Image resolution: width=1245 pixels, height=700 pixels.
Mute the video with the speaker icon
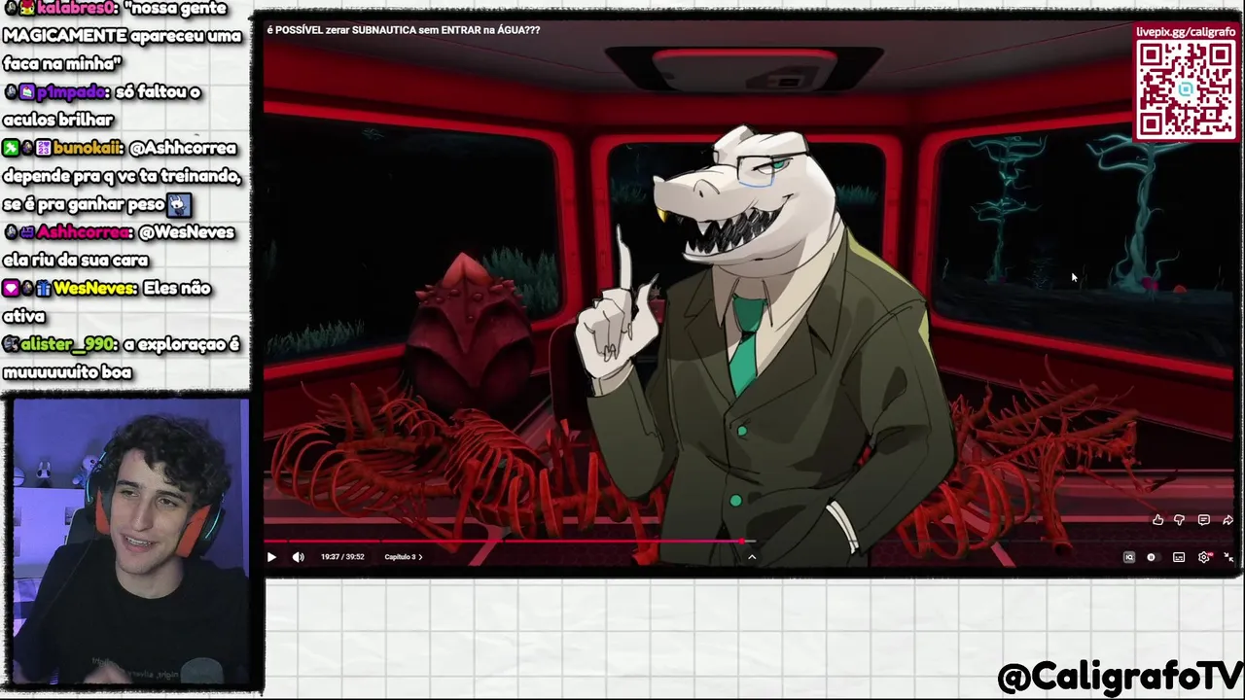click(299, 557)
